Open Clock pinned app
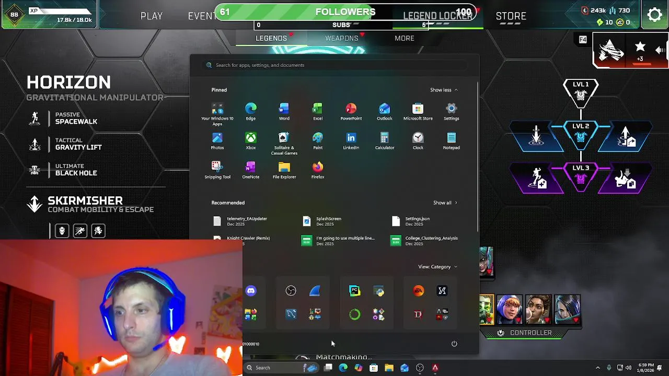The width and height of the screenshot is (669, 376). (x=418, y=140)
